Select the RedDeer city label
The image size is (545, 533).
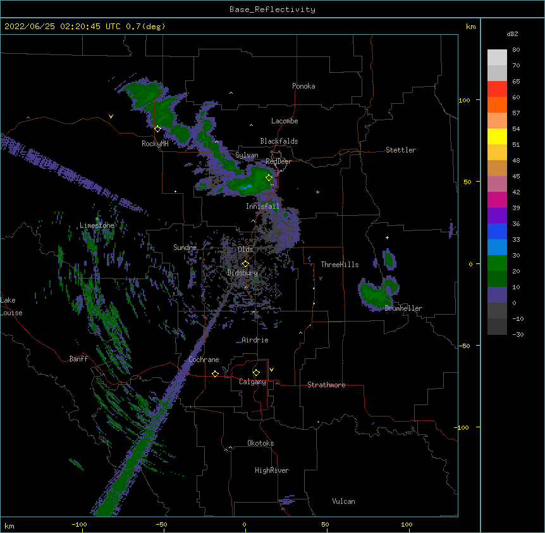pos(278,161)
